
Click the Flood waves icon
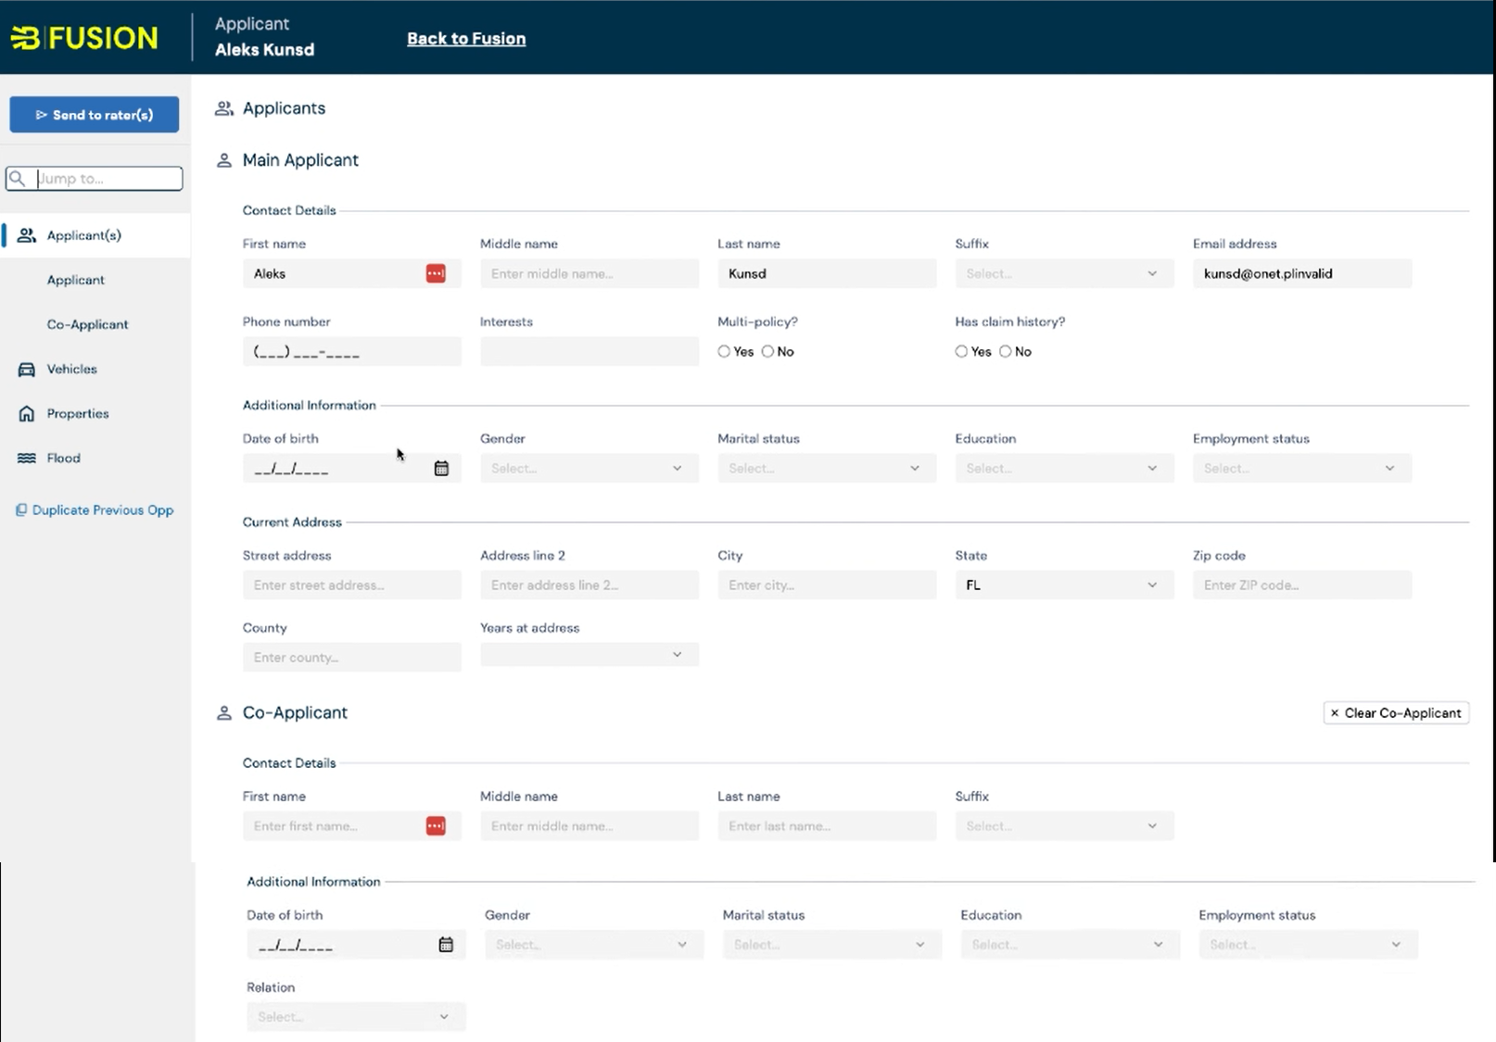[x=27, y=458]
